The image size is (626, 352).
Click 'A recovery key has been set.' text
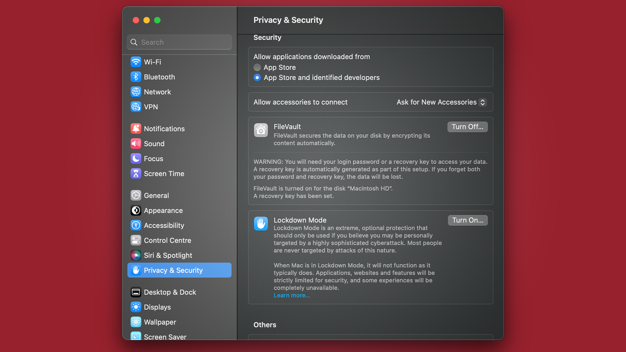[x=294, y=196]
